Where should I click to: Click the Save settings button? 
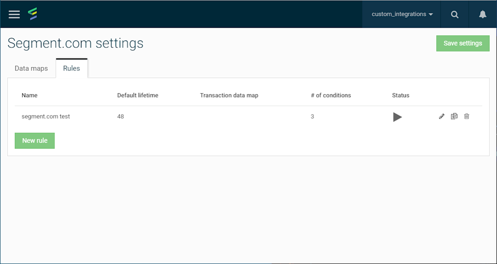463,43
